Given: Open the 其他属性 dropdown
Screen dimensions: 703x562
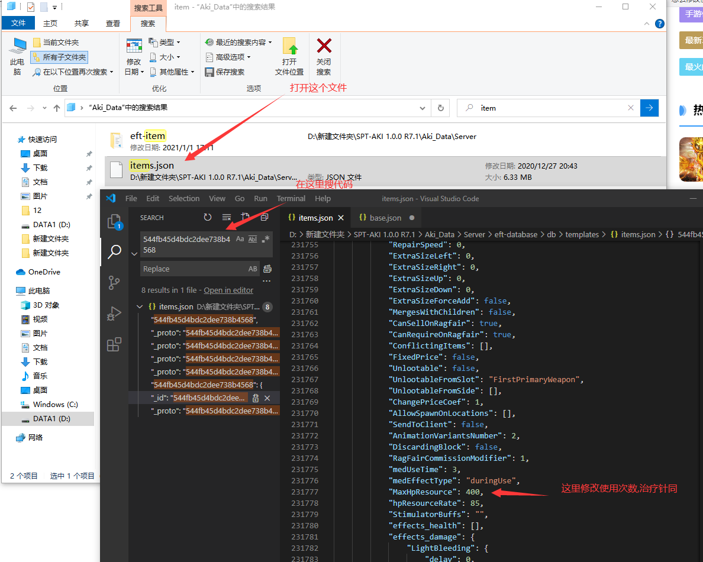Looking at the screenshot, I should (172, 72).
